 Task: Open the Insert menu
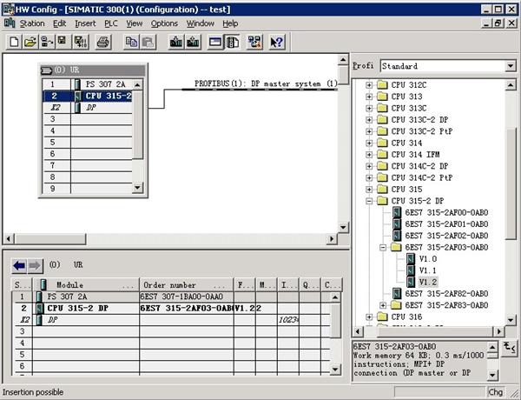pos(85,23)
